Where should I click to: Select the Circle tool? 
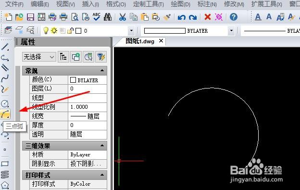[x=5, y=103]
